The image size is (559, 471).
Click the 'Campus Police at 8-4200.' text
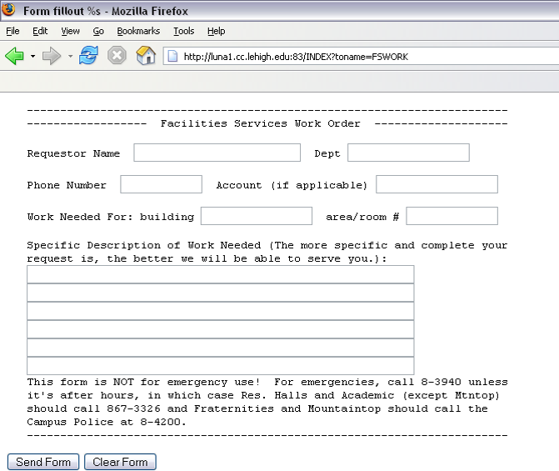click(x=107, y=422)
